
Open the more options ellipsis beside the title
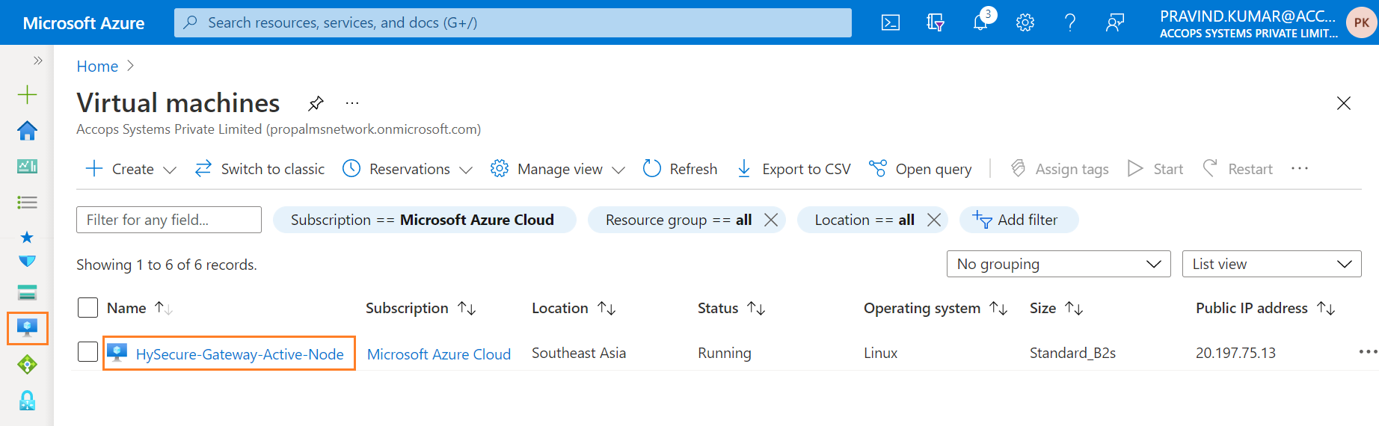point(352,103)
